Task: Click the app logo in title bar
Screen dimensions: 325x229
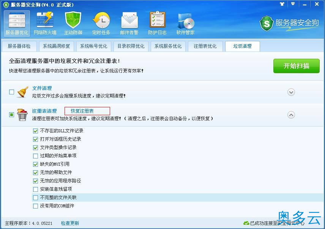Action: [x=6, y=5]
